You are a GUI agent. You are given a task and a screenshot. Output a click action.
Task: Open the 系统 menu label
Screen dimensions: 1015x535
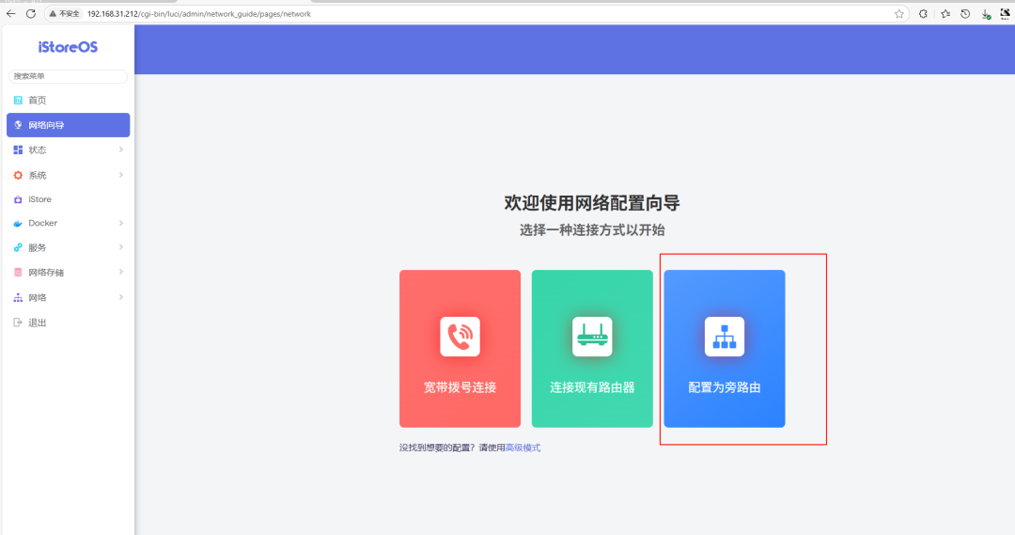coord(38,176)
